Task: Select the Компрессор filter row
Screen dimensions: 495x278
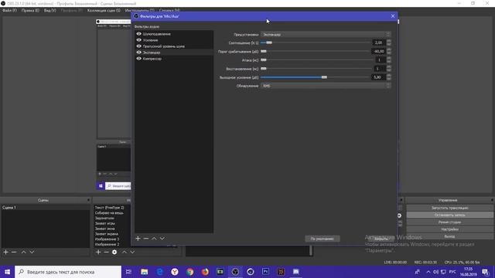Action: (x=174, y=59)
